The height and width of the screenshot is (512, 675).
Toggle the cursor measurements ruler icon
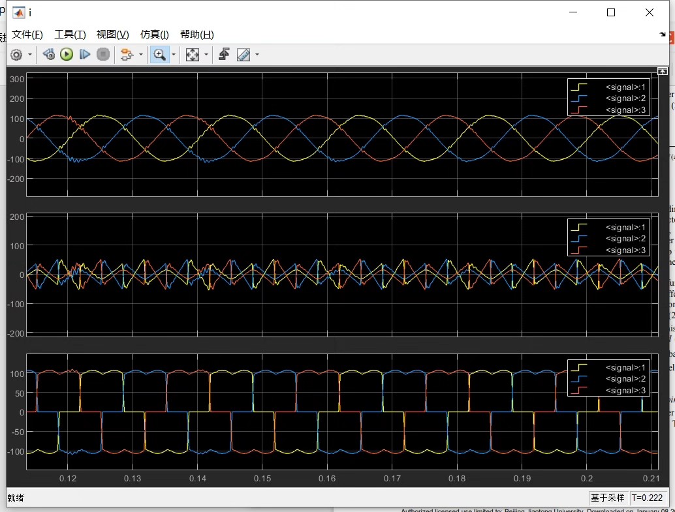click(x=243, y=55)
